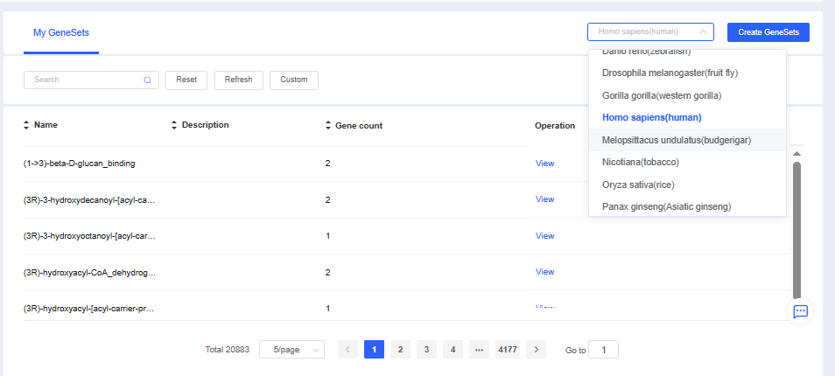Image resolution: width=835 pixels, height=376 pixels.
Task: Go to previous page arrow
Action: point(347,350)
